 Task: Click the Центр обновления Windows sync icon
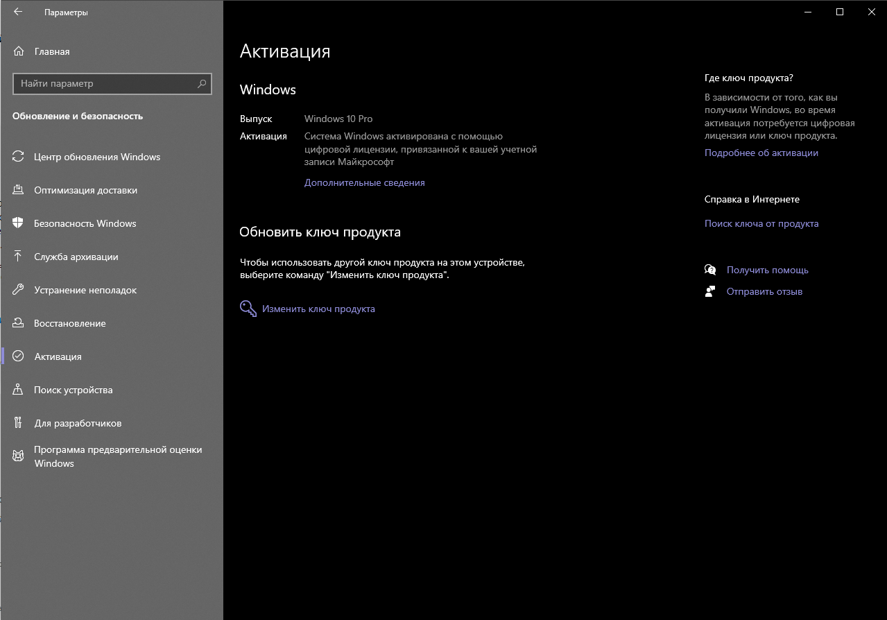(19, 157)
